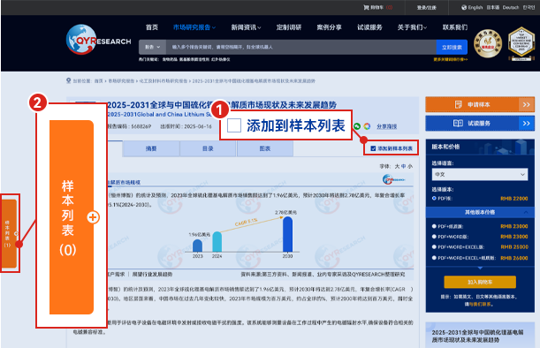Click the QYResearch logo

click(98, 39)
